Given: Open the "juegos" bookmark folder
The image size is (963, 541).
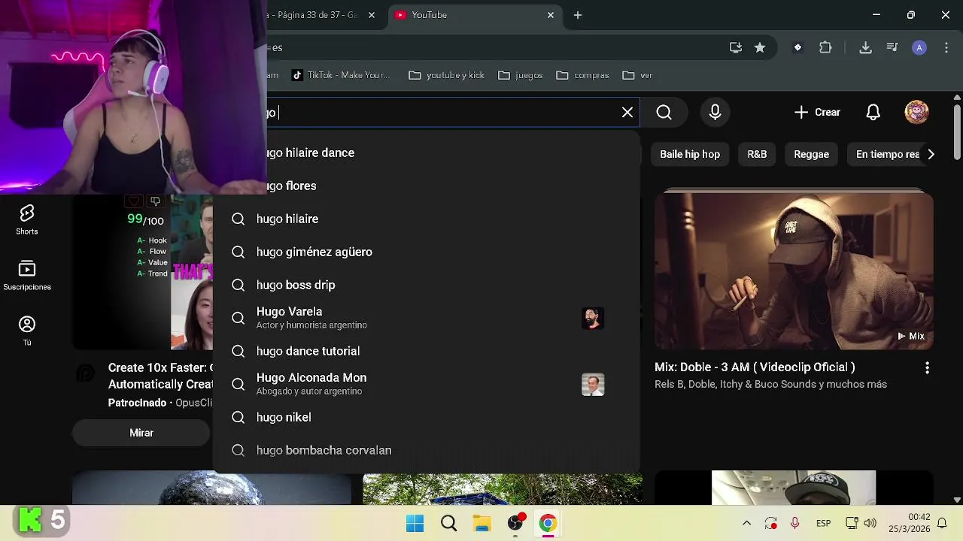Looking at the screenshot, I should tap(521, 75).
